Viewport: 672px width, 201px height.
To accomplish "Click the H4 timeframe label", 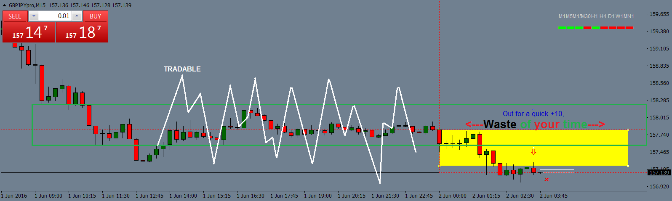I will [603, 16].
